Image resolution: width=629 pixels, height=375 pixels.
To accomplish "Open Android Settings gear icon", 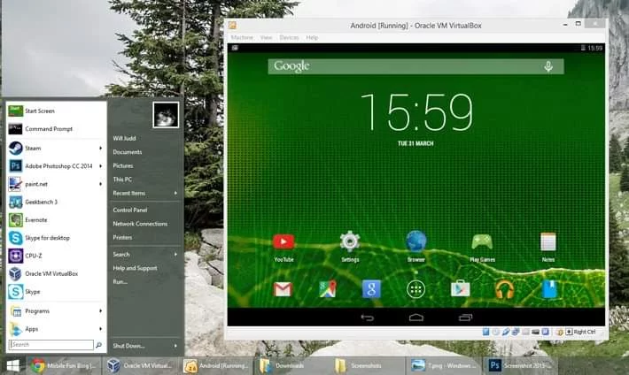I will pos(350,241).
